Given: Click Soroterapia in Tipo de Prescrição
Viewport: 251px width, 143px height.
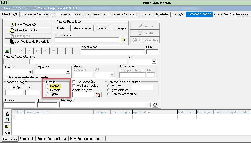Looking at the screenshot, I should click(119, 28).
